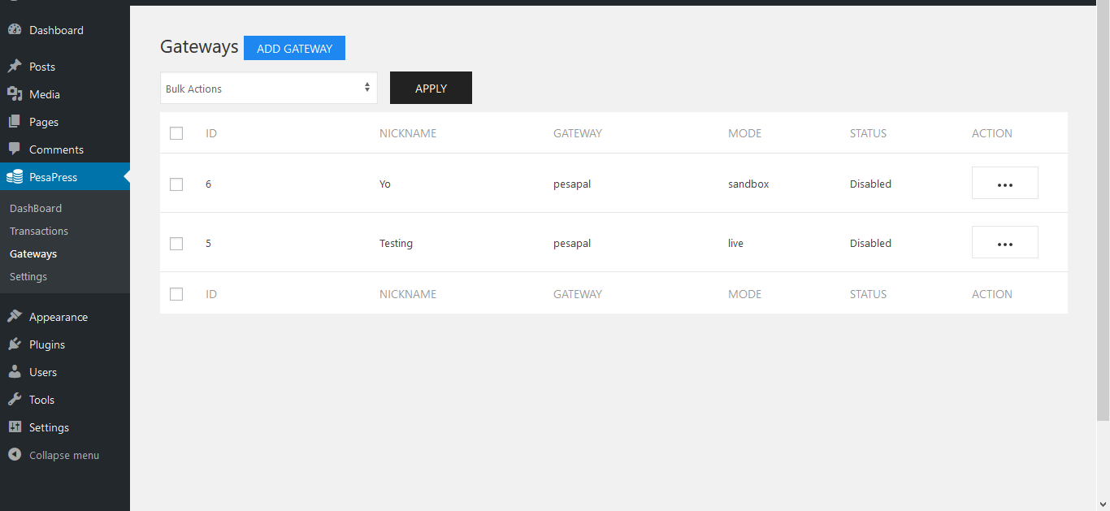Open the Pages menu item
The image size is (1110, 511).
(x=65, y=122)
